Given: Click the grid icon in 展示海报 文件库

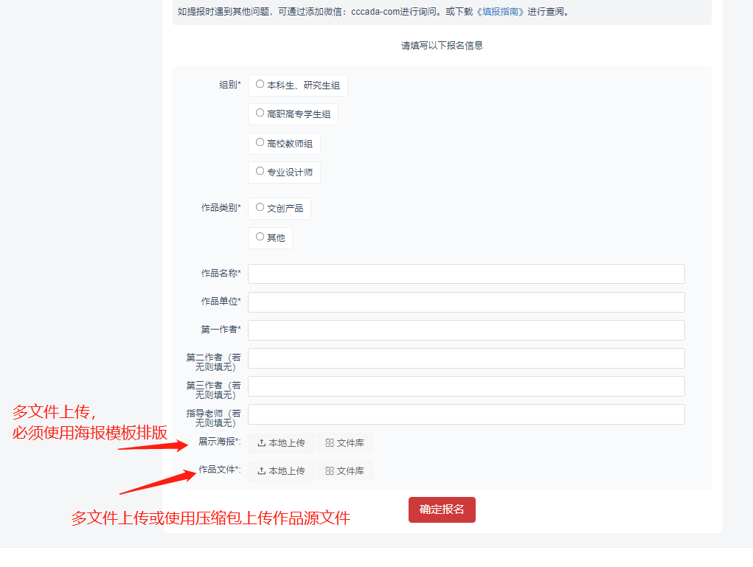Looking at the screenshot, I should 330,442.
